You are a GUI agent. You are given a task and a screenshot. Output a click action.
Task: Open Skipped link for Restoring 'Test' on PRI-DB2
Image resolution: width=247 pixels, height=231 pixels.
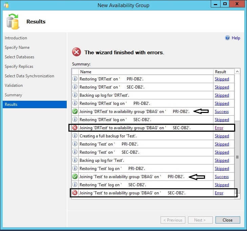[x=222, y=144]
